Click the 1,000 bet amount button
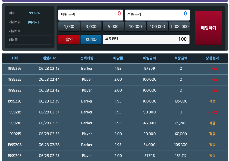 coord(69,26)
